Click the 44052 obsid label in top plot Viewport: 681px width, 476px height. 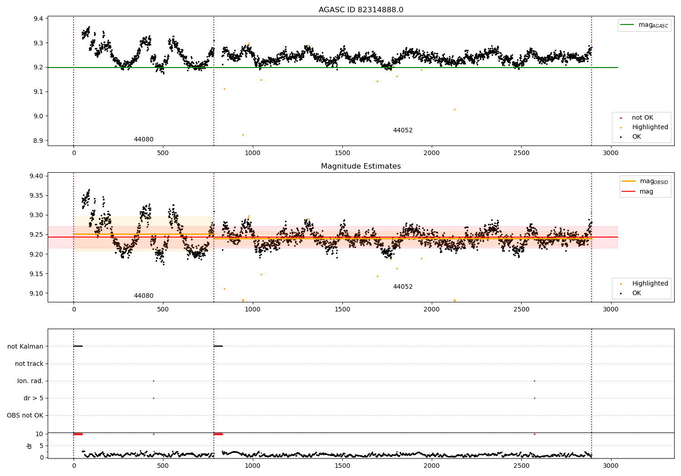tap(403, 131)
